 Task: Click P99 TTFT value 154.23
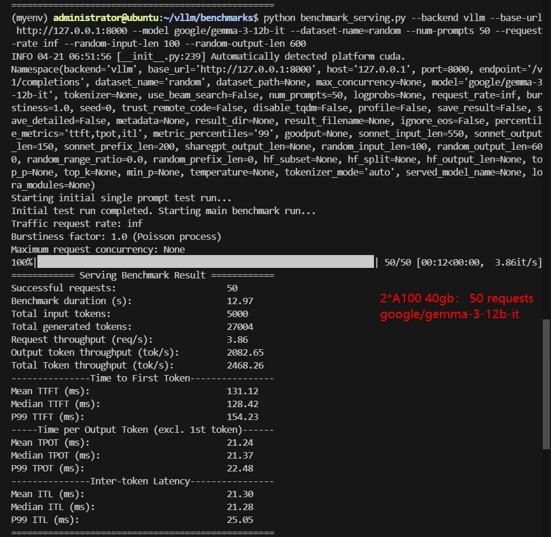(242, 417)
